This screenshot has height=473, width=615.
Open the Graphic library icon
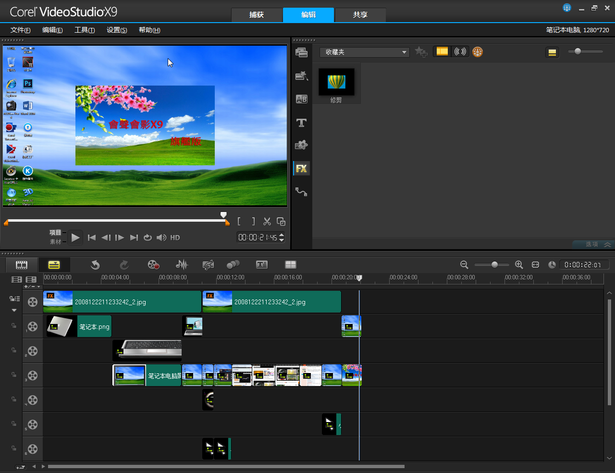point(301,145)
